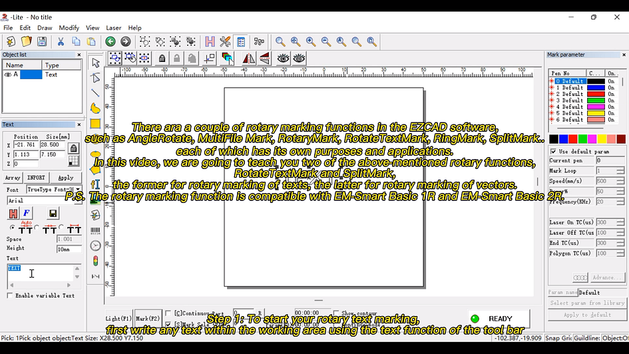Select the third text spacing radio button
629x354 pixels.
[x=61, y=228]
